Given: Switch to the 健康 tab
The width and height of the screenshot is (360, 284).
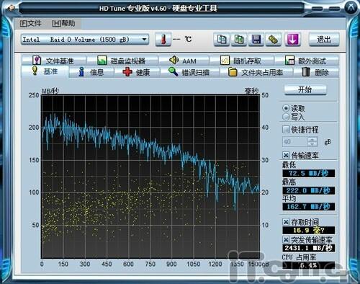Looking at the screenshot, I should pos(137,72).
